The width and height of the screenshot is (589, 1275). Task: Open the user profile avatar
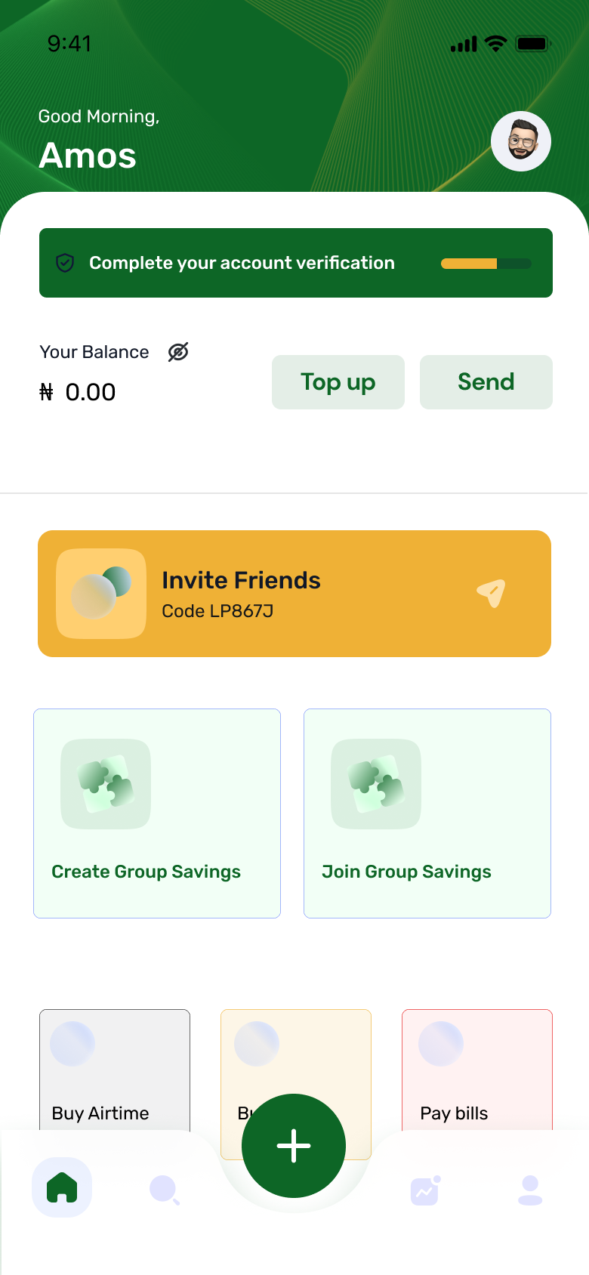coord(521,141)
